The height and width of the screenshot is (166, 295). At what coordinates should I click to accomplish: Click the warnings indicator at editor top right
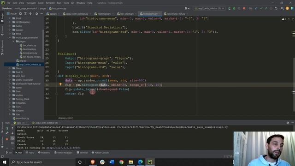284,19
